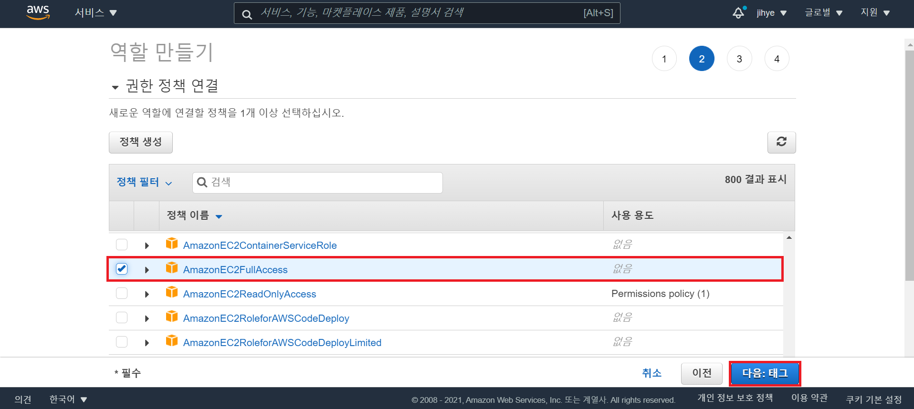914x409 pixels.
Task: Expand AmazonEC2RoleforAWSCodeDeploy policy details
Action: [x=147, y=318]
